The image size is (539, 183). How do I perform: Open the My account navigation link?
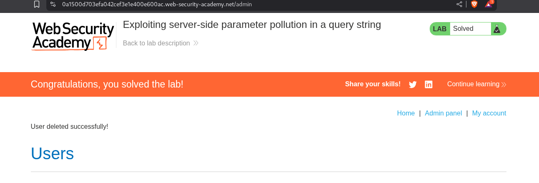click(x=489, y=113)
